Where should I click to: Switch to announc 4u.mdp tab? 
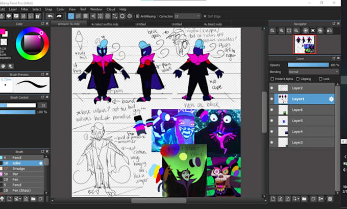[x=69, y=24]
